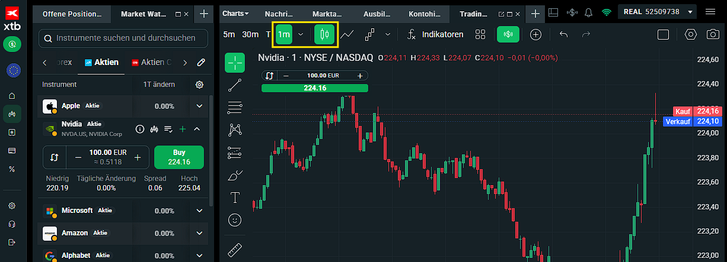Switch the order volume unit in the Nvidia row
The image size is (727, 262).
click(x=55, y=157)
